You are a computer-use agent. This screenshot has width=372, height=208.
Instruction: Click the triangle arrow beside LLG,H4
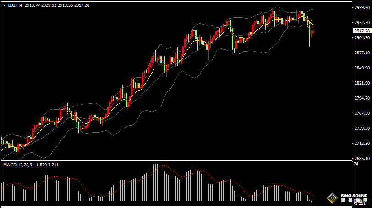[x=4, y=5]
